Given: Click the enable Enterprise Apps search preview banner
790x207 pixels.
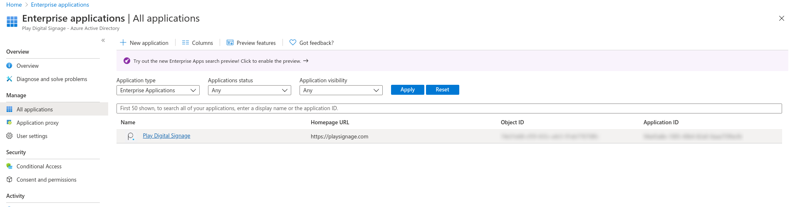Looking at the screenshot, I should pos(452,61).
